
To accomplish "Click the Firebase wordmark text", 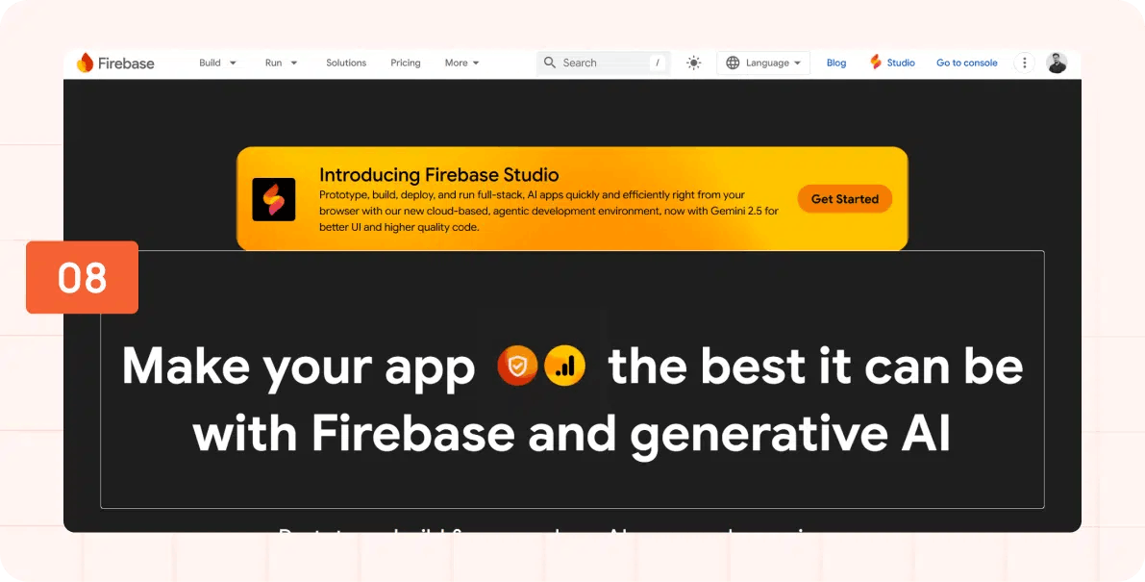I will click(126, 63).
